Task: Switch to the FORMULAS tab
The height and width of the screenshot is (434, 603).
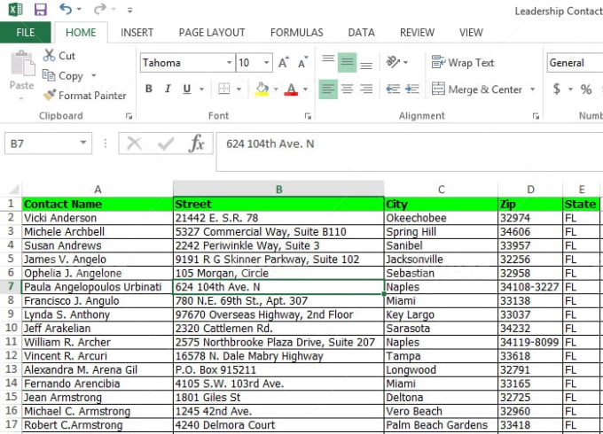Action: (296, 33)
